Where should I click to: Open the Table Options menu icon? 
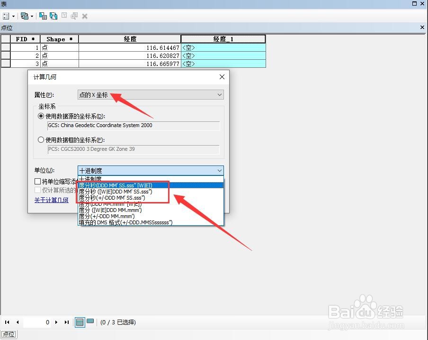(6, 16)
